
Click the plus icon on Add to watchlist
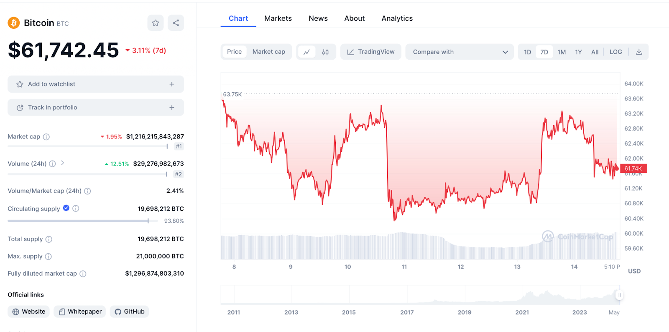pyautogui.click(x=172, y=84)
